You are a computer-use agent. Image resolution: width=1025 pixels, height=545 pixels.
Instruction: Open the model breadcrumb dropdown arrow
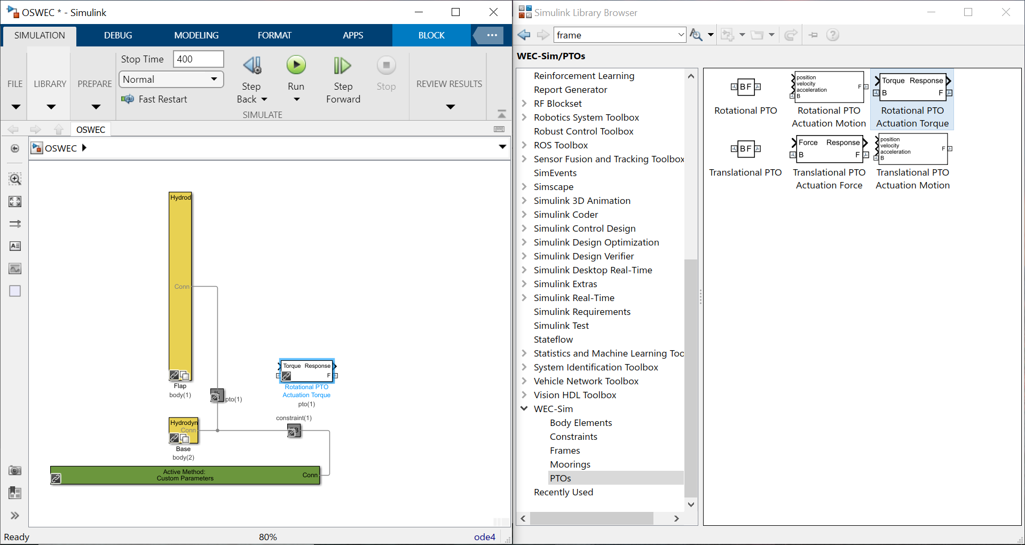tap(502, 147)
